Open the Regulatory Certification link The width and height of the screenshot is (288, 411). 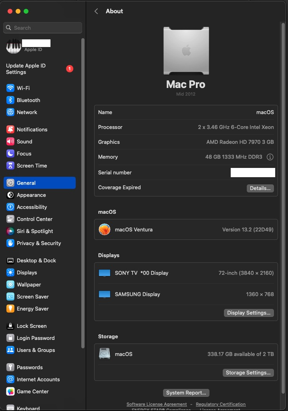click(221, 404)
